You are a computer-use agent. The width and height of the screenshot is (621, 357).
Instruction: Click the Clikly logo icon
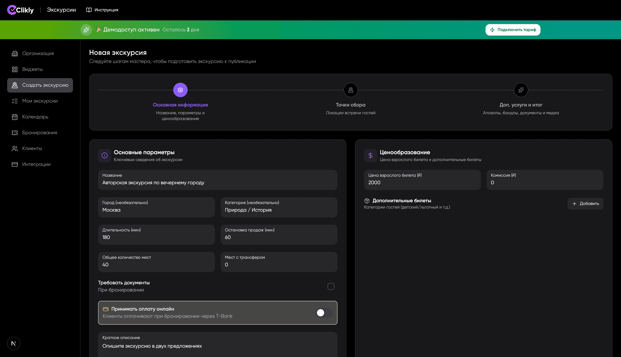click(12, 10)
